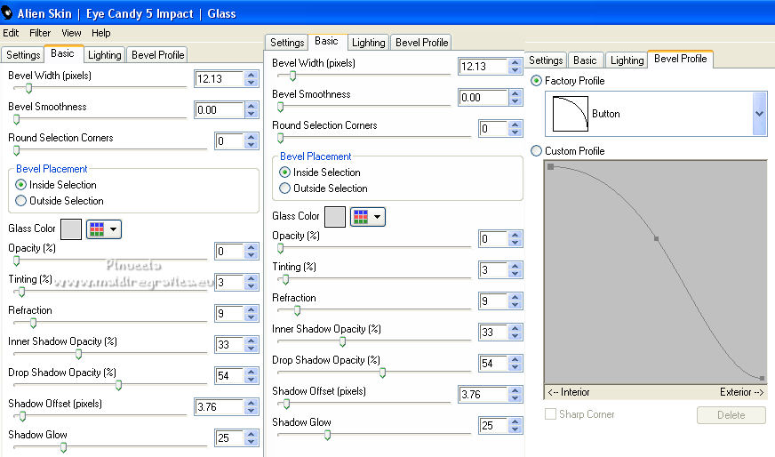Open the left Glass Color palette grid
The width and height of the screenshot is (775, 457).
coord(97,229)
